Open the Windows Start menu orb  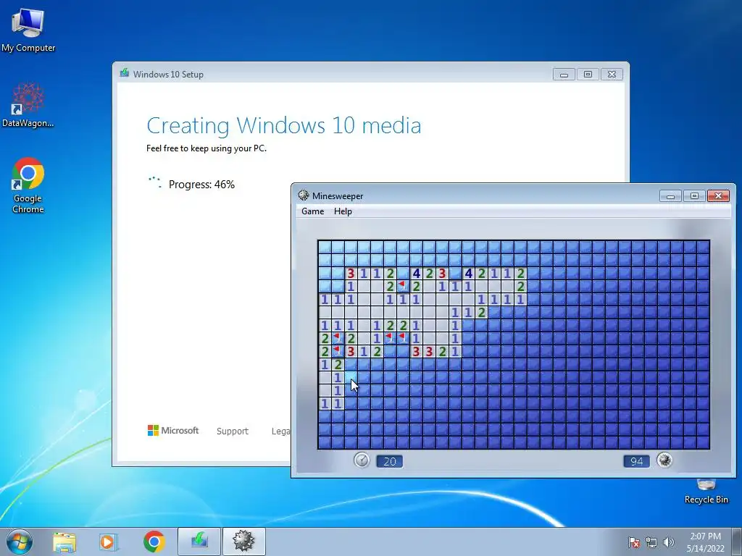point(20,542)
